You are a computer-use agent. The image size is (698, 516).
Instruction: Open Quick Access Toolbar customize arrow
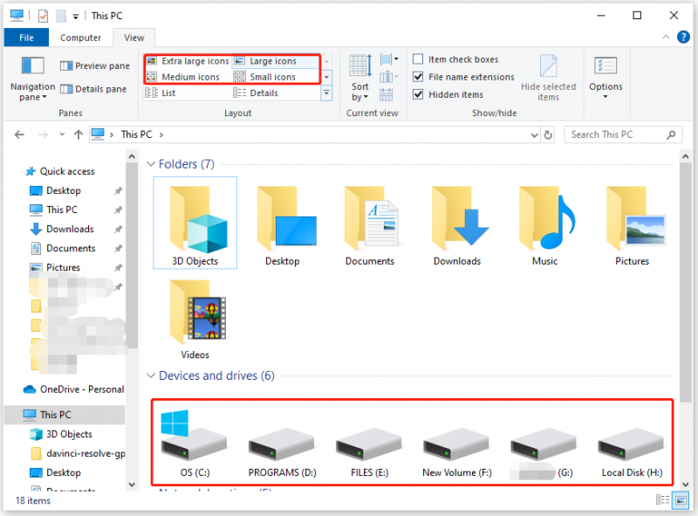click(x=76, y=17)
